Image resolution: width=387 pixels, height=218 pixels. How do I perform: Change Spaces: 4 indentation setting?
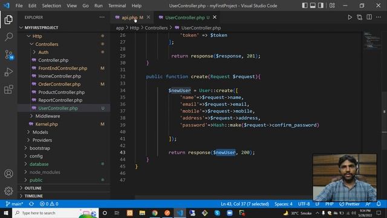284,204
